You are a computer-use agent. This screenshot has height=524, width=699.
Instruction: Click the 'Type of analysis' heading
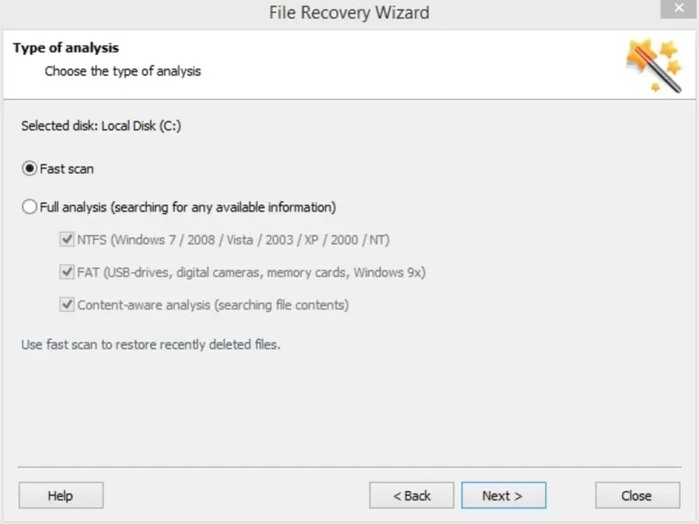66,48
